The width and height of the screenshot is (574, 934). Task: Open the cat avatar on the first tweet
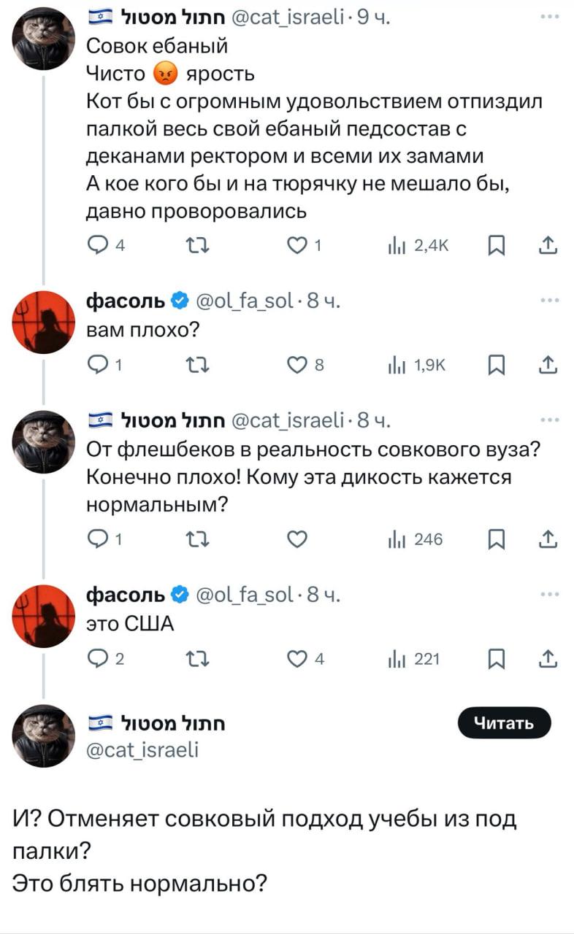tap(44, 39)
